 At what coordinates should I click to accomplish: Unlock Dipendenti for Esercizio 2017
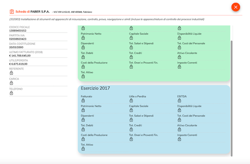click(83, 120)
